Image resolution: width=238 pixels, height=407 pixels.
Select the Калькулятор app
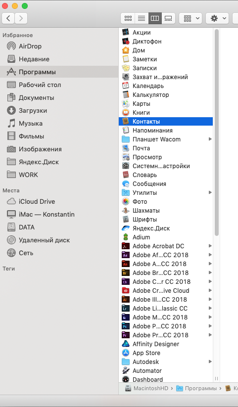pyautogui.click(x=166, y=95)
